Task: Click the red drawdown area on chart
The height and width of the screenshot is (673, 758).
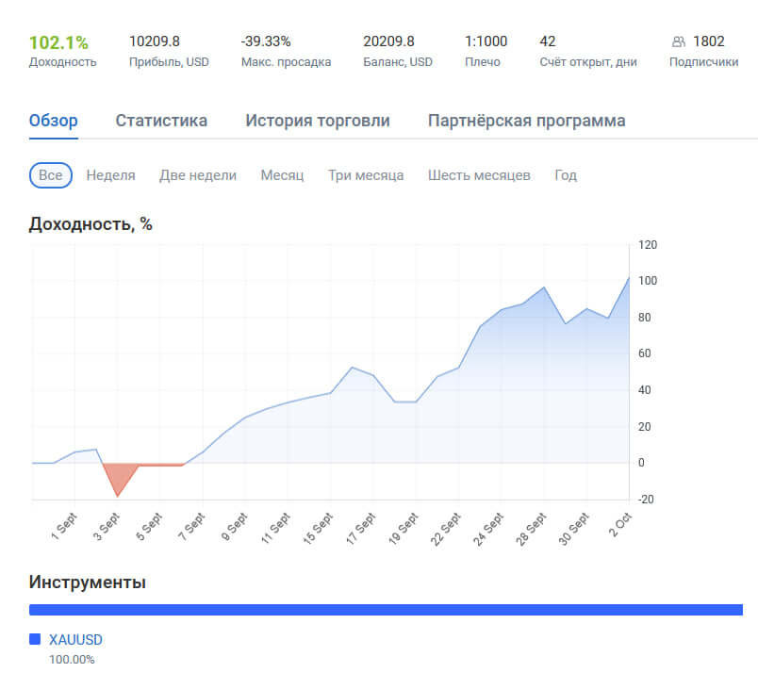Action: click(x=120, y=477)
